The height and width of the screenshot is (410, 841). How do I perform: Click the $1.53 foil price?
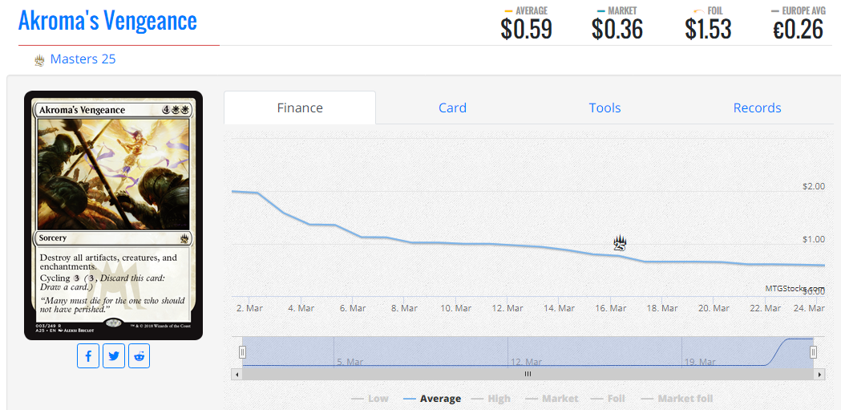(x=708, y=29)
